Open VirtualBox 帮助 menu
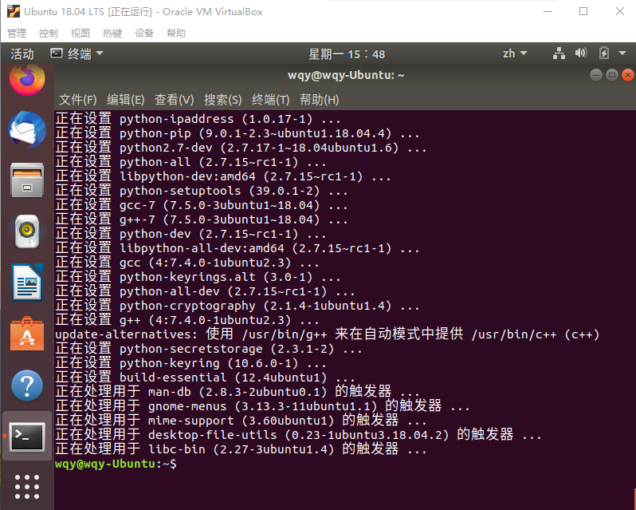Viewport: 636px width, 510px height. pyautogui.click(x=175, y=34)
